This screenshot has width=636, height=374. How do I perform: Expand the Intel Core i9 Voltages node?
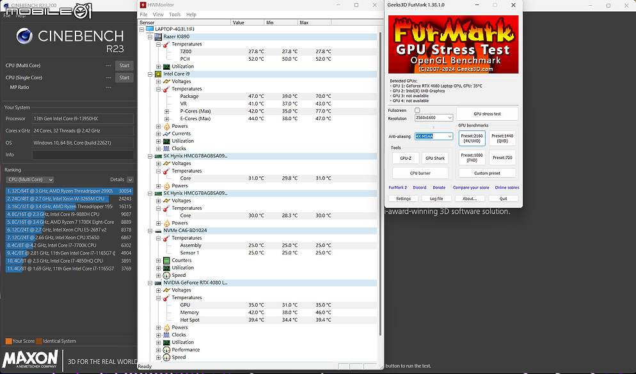158,81
